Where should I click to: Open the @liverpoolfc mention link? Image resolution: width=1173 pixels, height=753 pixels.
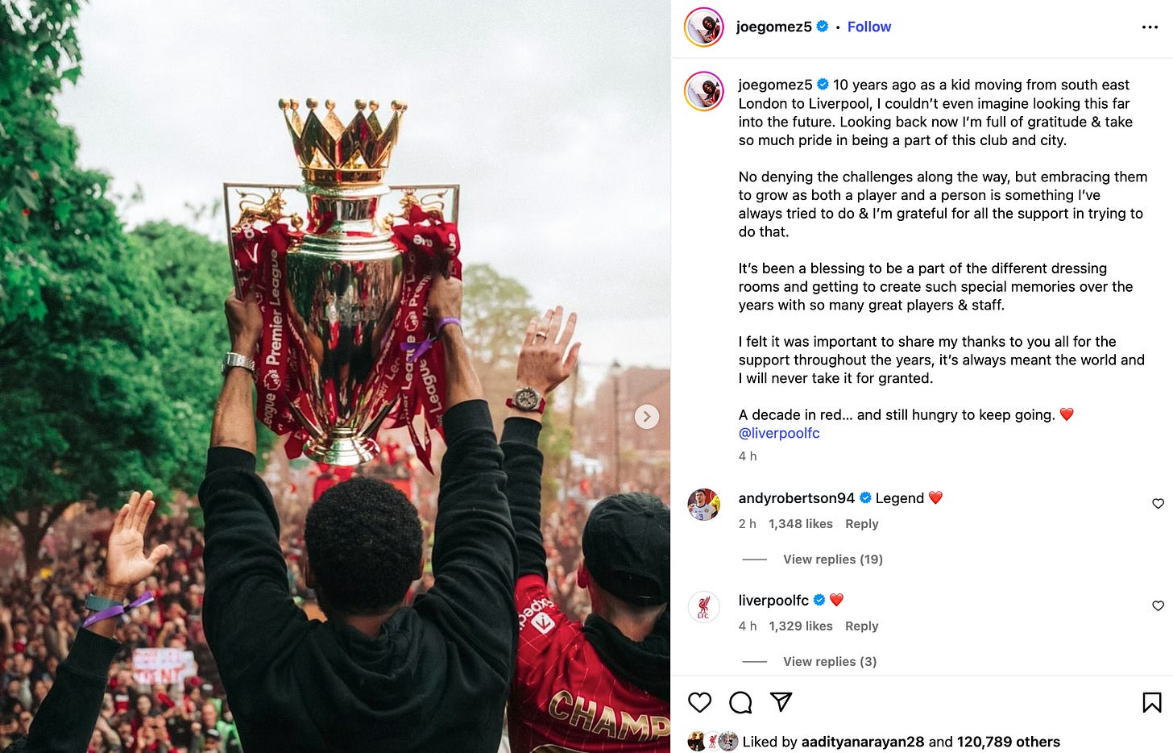pyautogui.click(x=779, y=433)
